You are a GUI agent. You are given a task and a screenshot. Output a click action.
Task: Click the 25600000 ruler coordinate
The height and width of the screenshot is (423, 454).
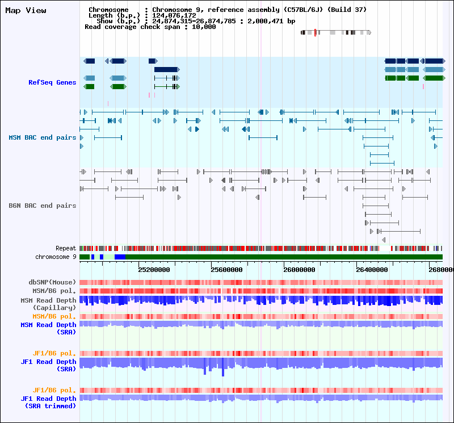226,270
